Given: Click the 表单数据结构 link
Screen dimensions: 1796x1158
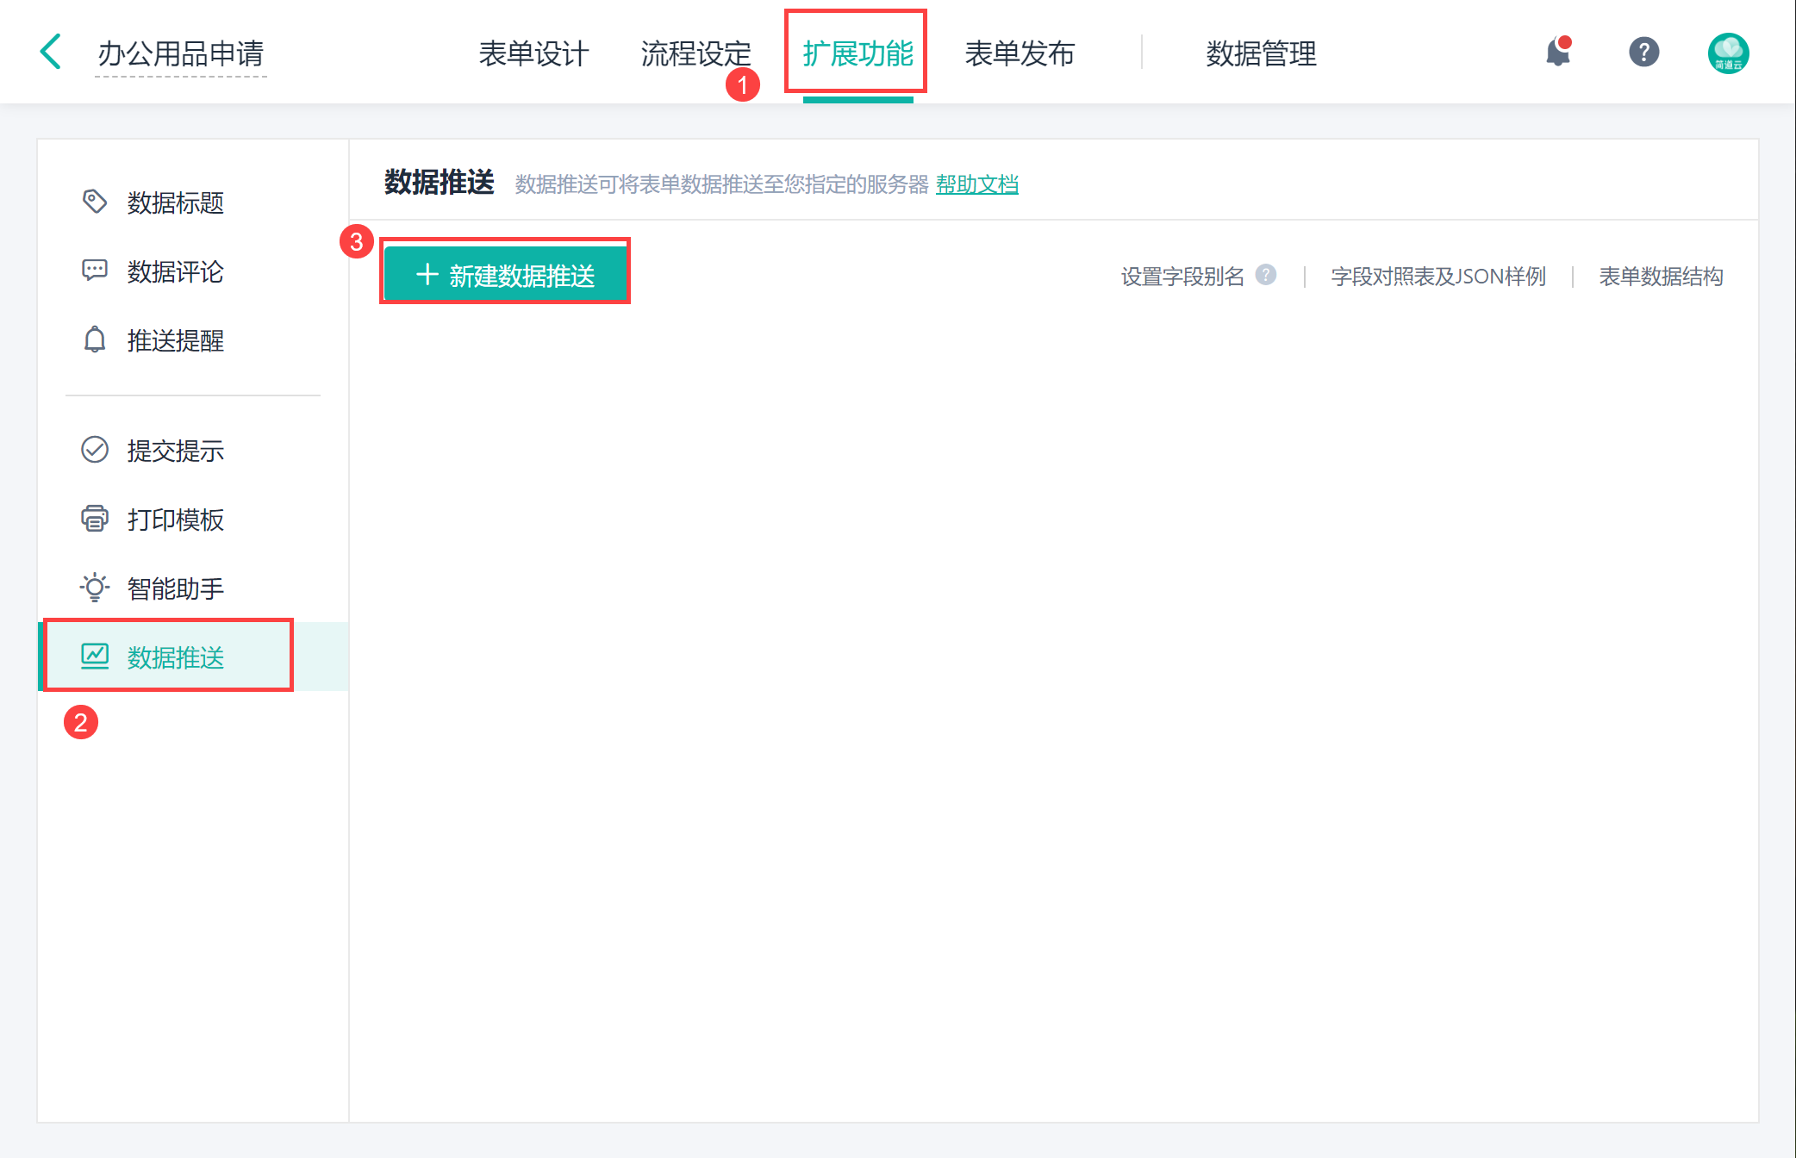Looking at the screenshot, I should [x=1661, y=277].
